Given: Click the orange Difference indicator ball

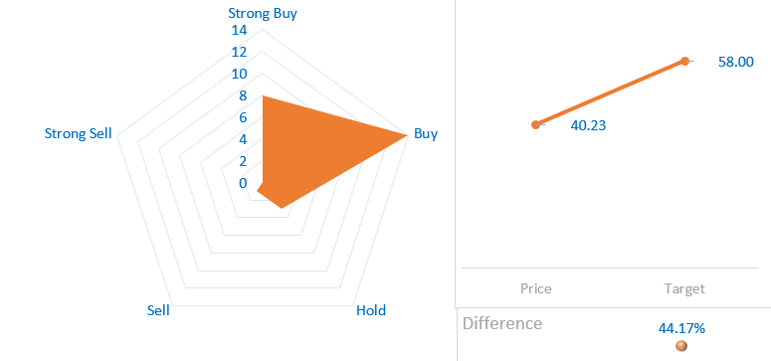Looking at the screenshot, I should coord(681,346).
